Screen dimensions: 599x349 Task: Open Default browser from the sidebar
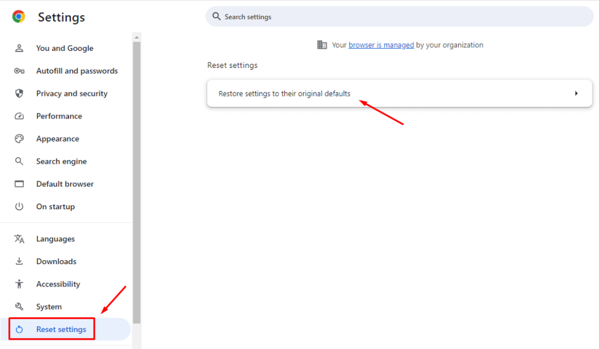pos(64,184)
